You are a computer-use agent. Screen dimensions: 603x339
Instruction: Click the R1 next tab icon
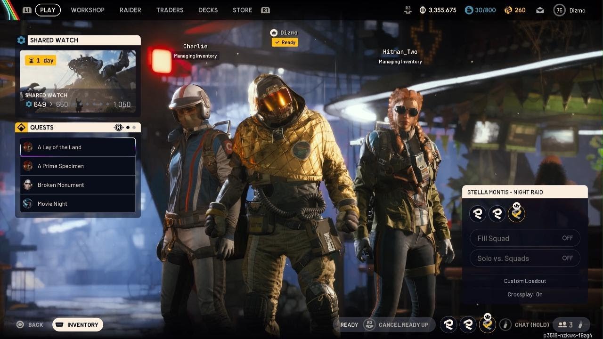click(265, 10)
